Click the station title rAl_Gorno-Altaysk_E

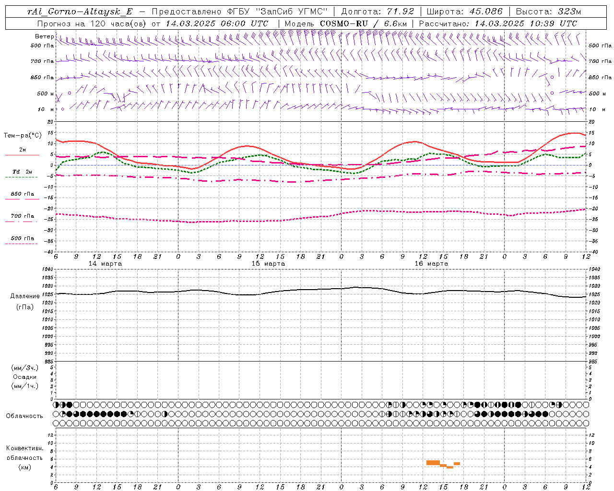[x=80, y=12]
